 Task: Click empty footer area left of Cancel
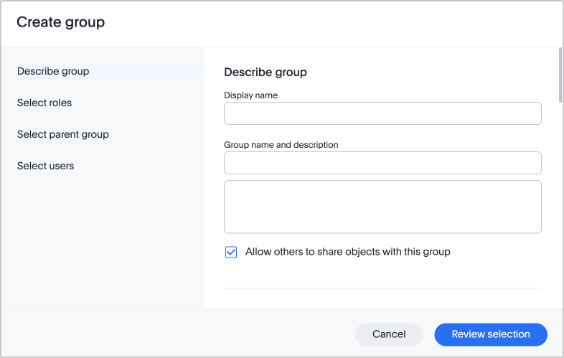[x=179, y=334]
